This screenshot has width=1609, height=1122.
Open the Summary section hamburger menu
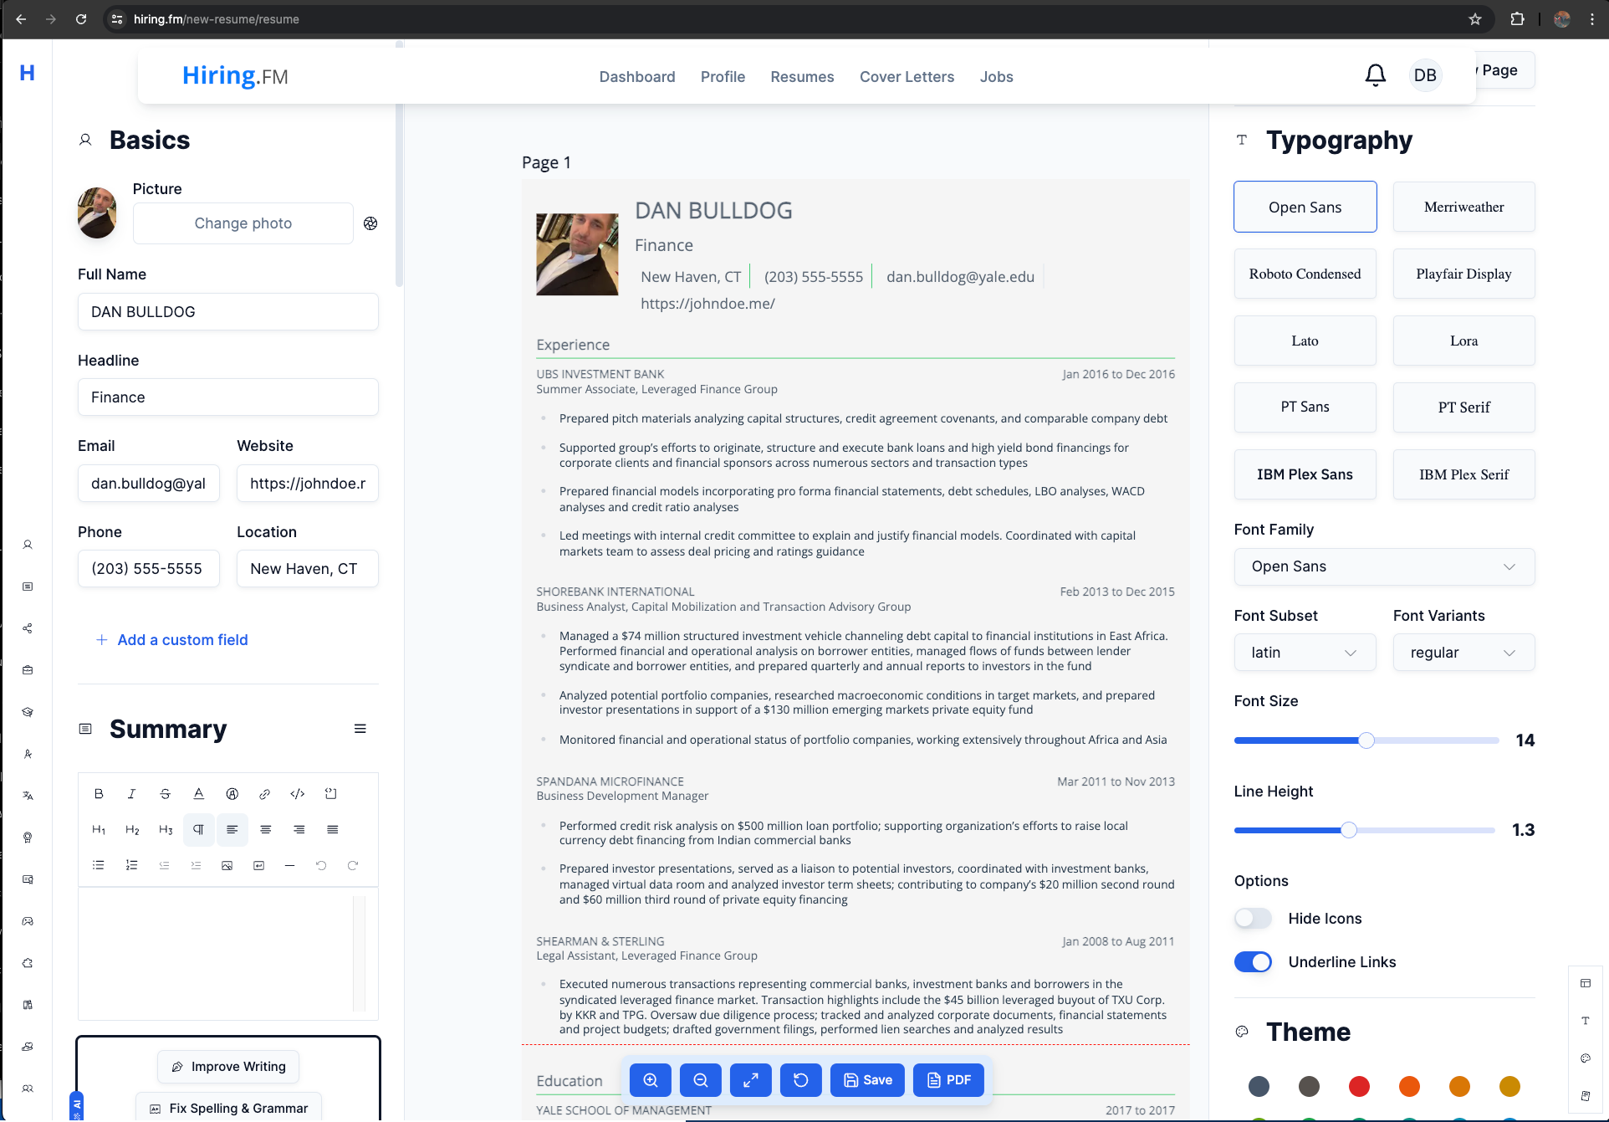360,729
